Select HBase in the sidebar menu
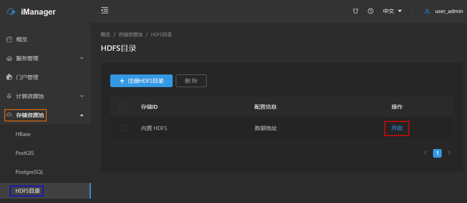This screenshot has width=467, height=203. pos(23,134)
